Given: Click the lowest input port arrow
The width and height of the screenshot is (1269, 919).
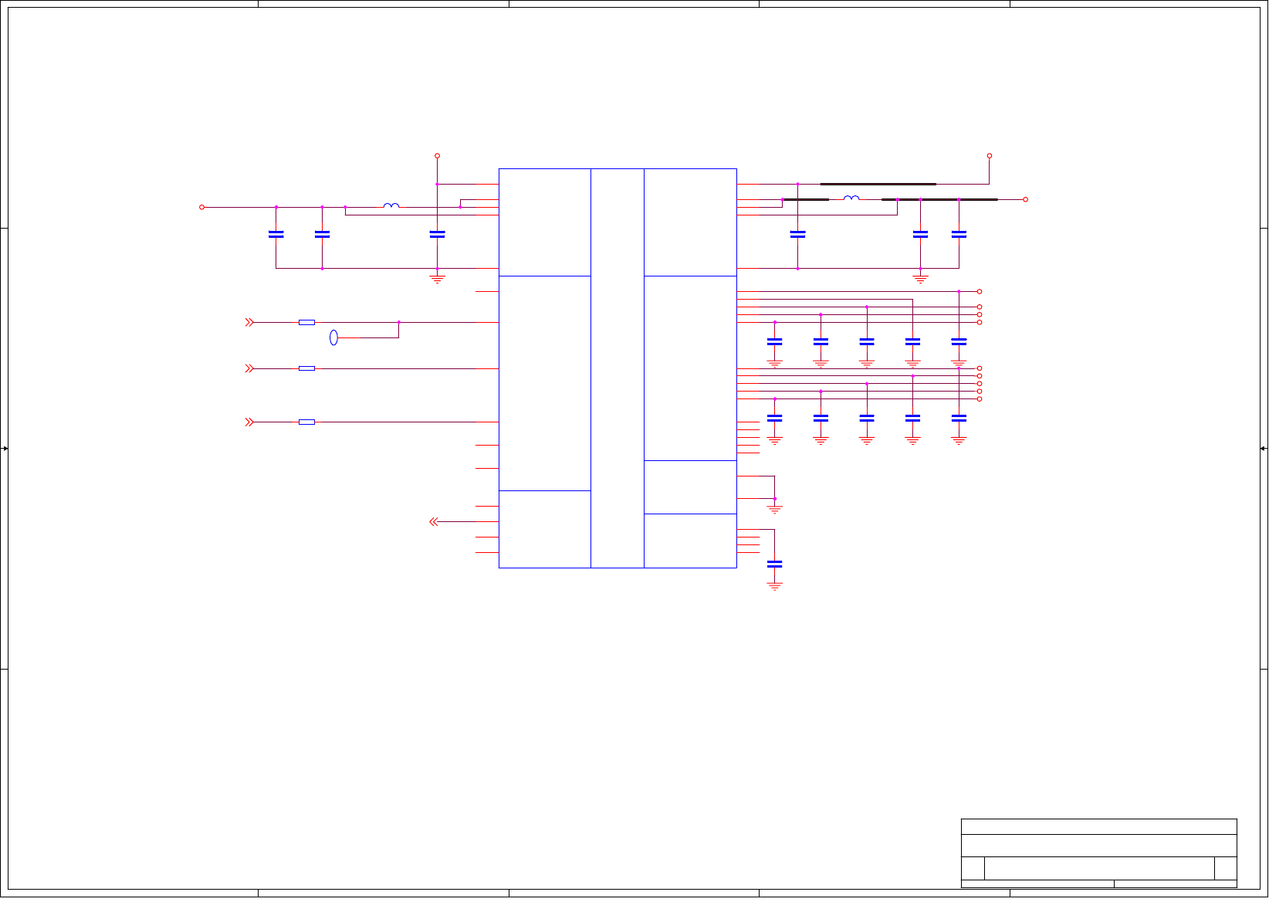Looking at the screenshot, I should pyautogui.click(x=249, y=422).
